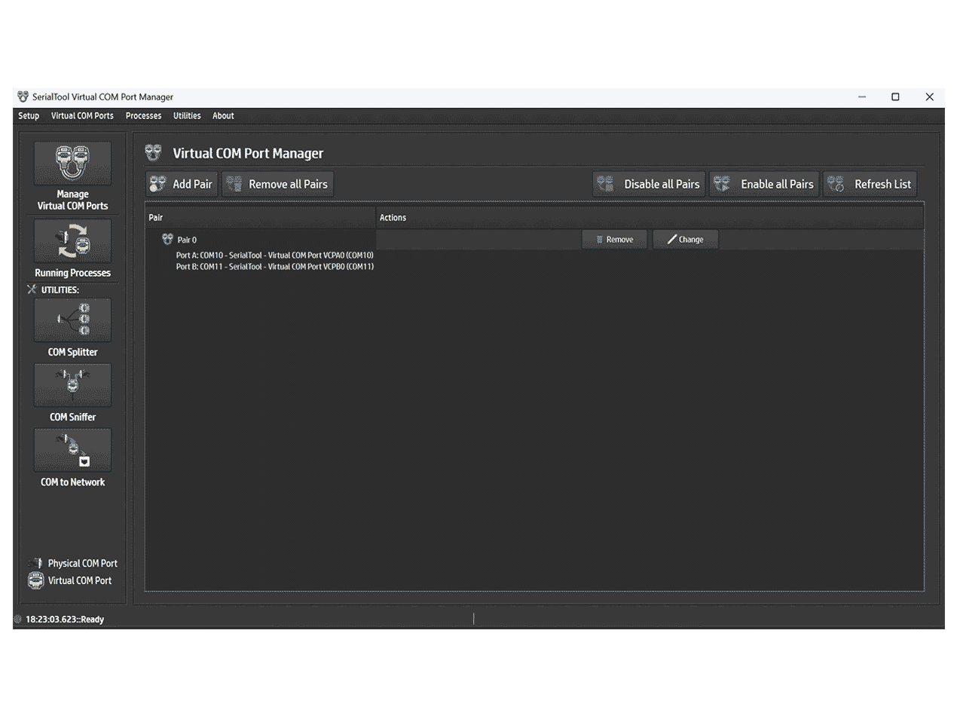Click the UTILITIES tools icon

point(32,289)
